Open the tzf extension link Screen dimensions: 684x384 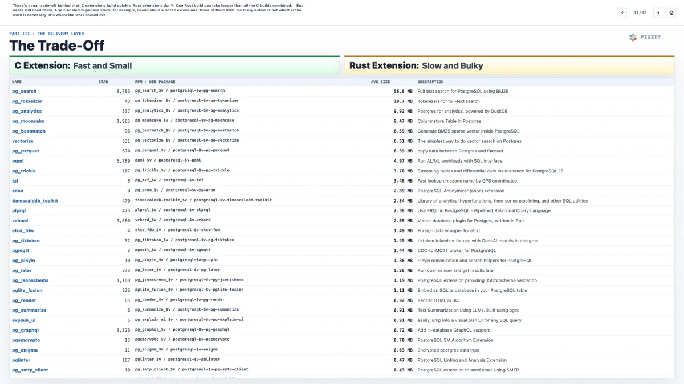pyautogui.click(x=15, y=181)
